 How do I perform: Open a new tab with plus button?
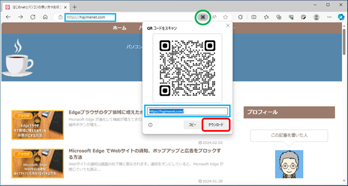pyautogui.click(x=74, y=7)
